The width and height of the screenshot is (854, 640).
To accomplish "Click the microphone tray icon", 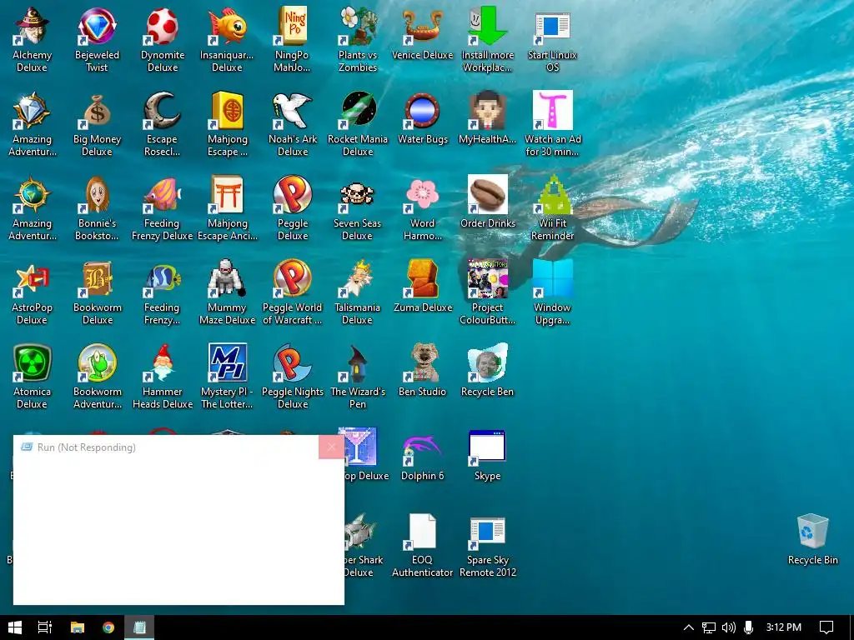I will 748,627.
